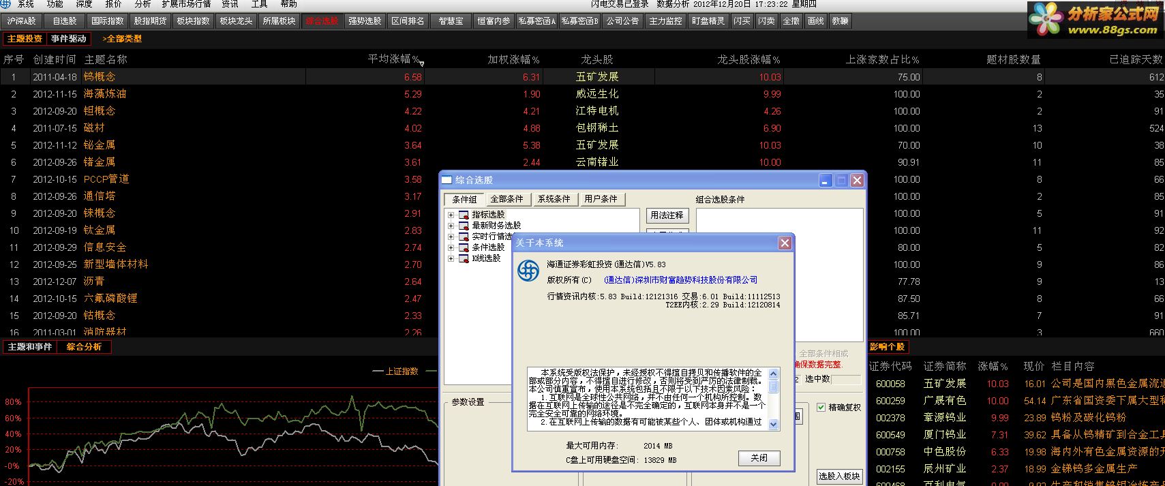
Task: Select the 六氟磷酸锂 theme row
Action: click(582, 299)
